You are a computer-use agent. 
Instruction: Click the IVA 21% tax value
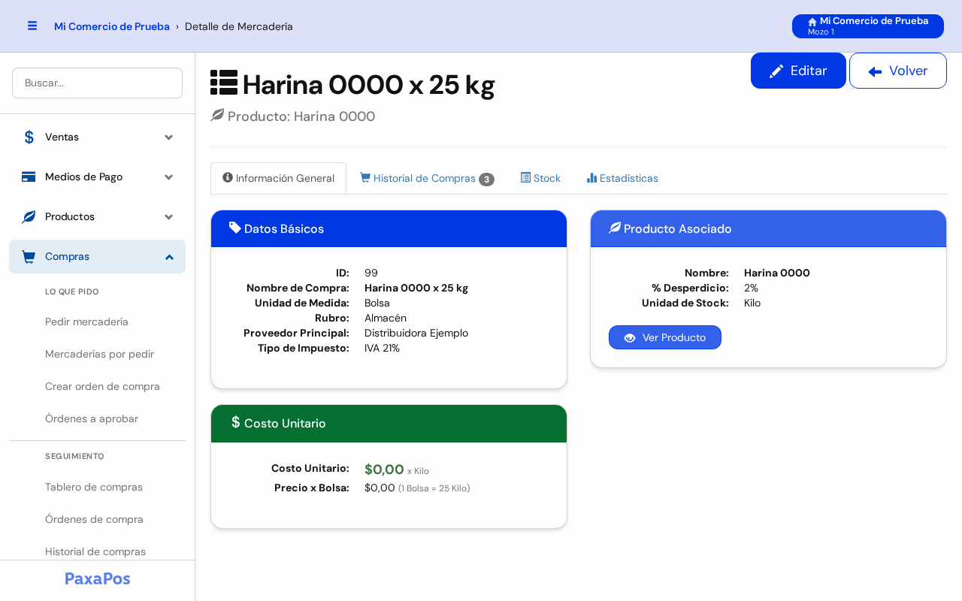[x=382, y=348]
